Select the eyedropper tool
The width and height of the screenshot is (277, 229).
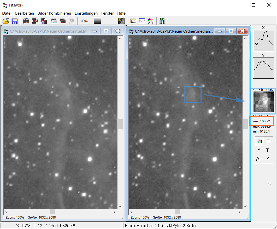(x=258, y=150)
